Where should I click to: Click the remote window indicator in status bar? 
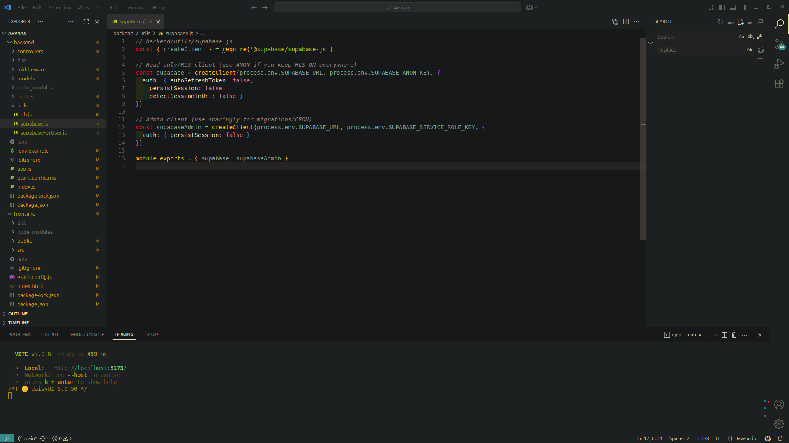(7, 438)
